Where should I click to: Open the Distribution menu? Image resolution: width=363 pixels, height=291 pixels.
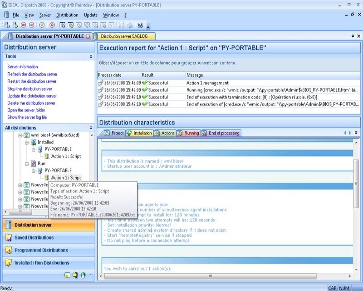pos(67,15)
